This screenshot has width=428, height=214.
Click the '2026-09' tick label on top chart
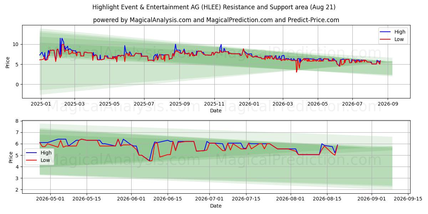coord(388,104)
